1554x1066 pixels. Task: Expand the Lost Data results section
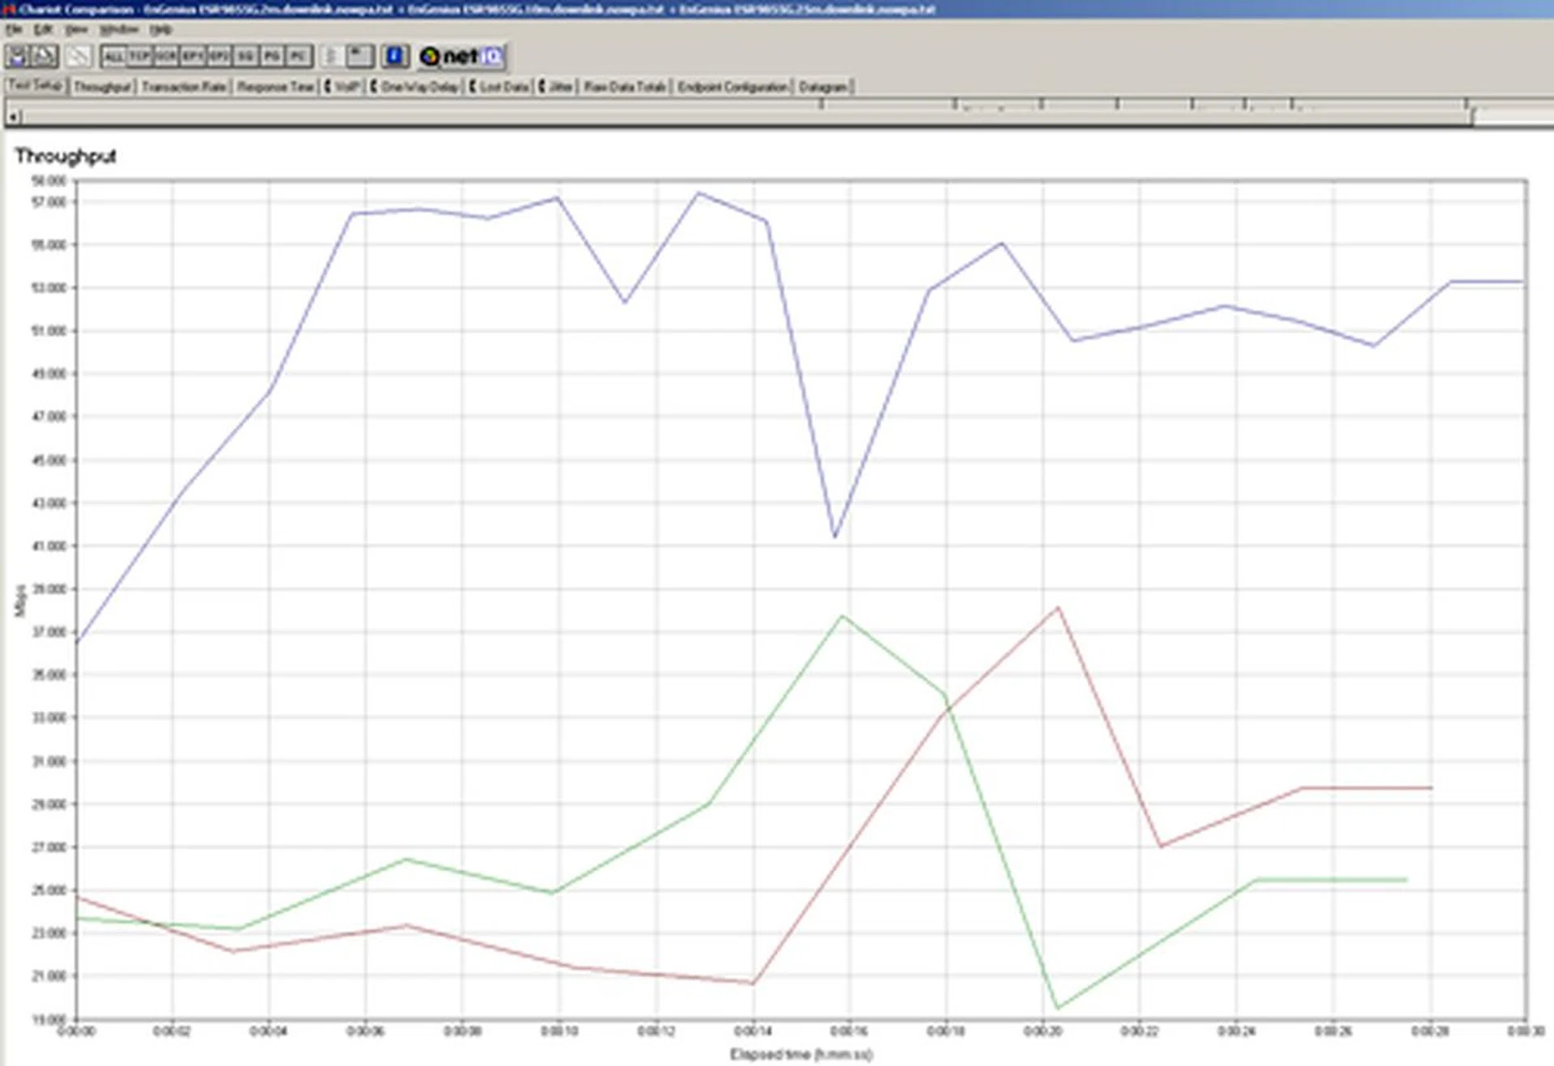[x=502, y=86]
